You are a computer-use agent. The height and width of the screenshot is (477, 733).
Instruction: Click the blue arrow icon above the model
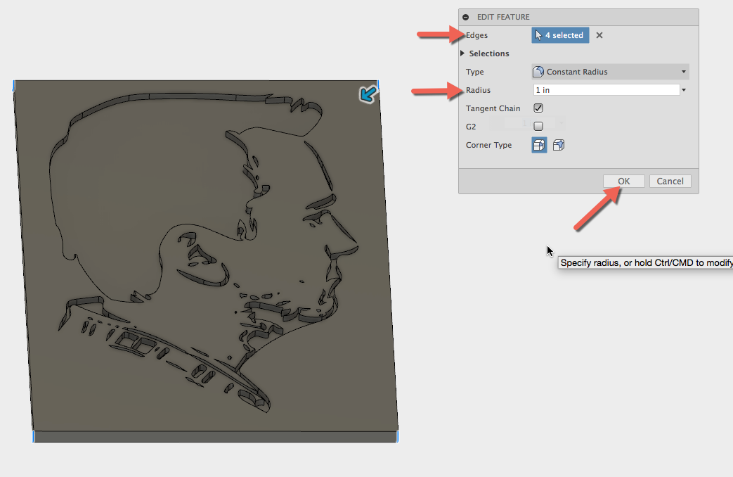click(366, 94)
